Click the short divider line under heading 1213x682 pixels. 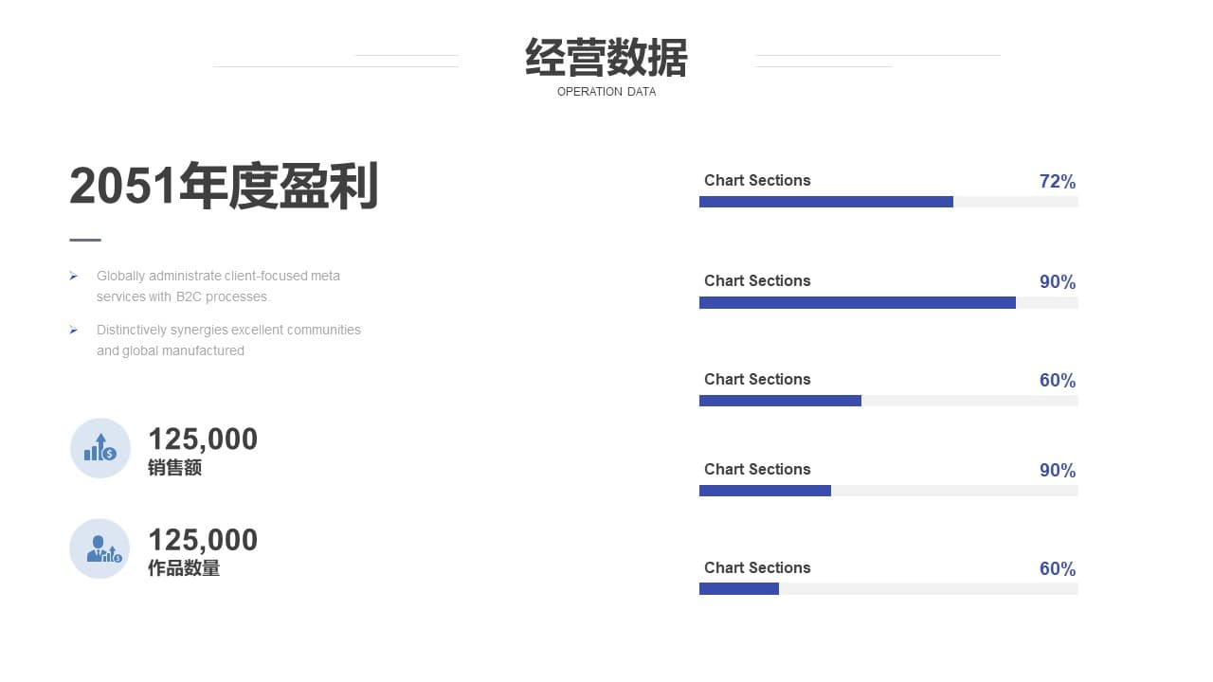85,241
